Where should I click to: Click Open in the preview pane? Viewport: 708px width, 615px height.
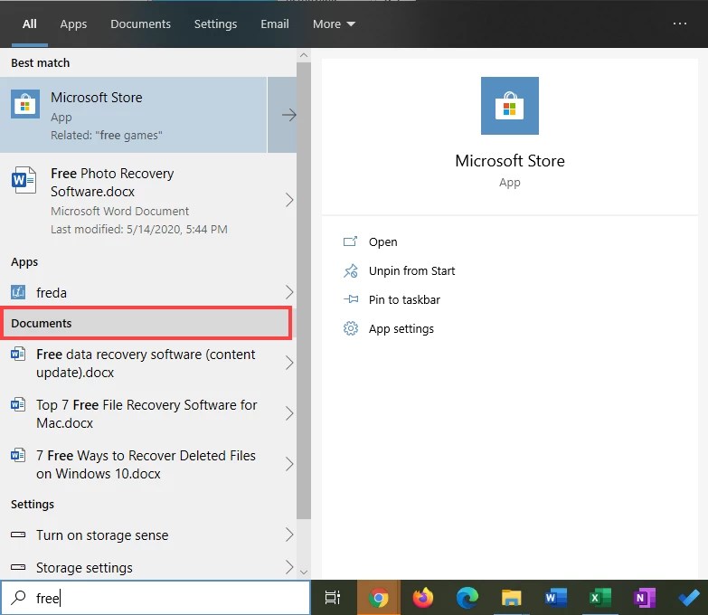[x=382, y=242]
